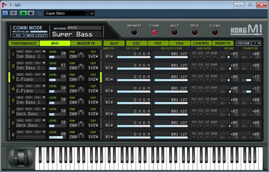269x172 pixels.
Task: Click key zone bar for timbre 2
Action: click(134, 69)
